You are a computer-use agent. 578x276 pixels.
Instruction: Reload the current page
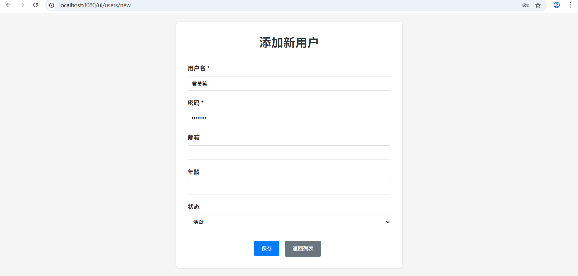tap(35, 5)
